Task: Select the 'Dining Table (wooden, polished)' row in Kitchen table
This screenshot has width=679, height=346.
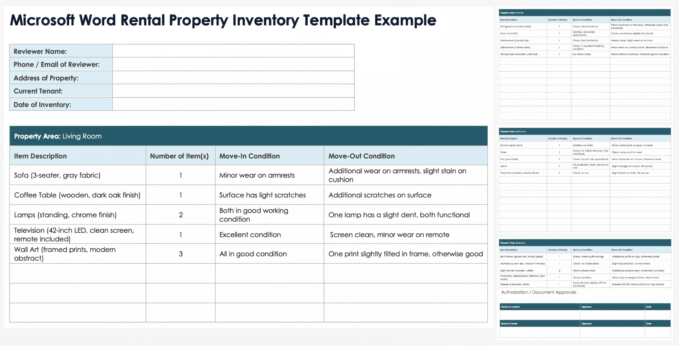Action: [585, 54]
